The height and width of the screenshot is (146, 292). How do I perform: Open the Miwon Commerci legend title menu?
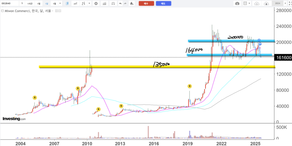[x=28, y=11]
